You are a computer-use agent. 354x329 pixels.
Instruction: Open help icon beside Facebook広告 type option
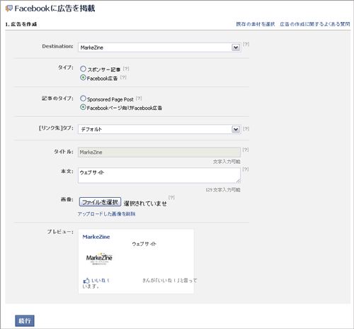coord(123,77)
